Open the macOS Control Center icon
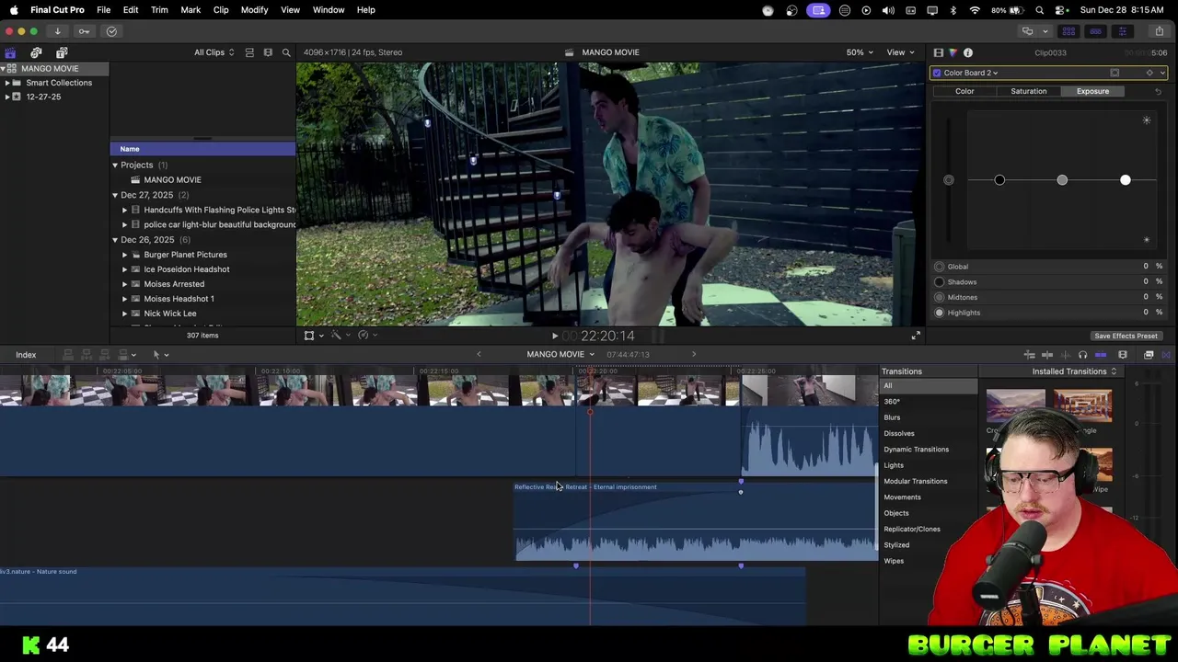1178x662 pixels. tap(1061, 10)
